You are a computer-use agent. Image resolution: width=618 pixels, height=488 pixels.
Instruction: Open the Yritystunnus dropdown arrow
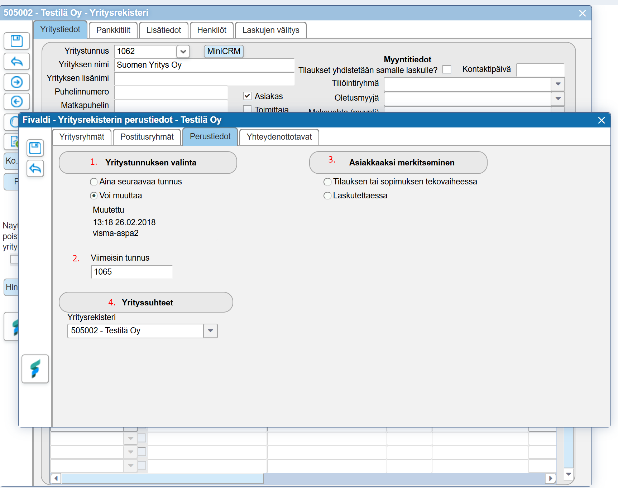(x=183, y=51)
